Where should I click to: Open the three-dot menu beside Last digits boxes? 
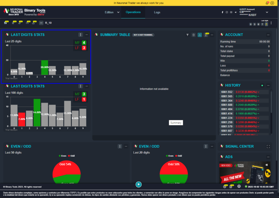tap(271, 23)
